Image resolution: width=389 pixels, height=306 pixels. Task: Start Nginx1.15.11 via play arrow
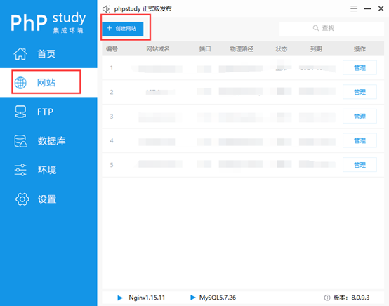(120, 298)
